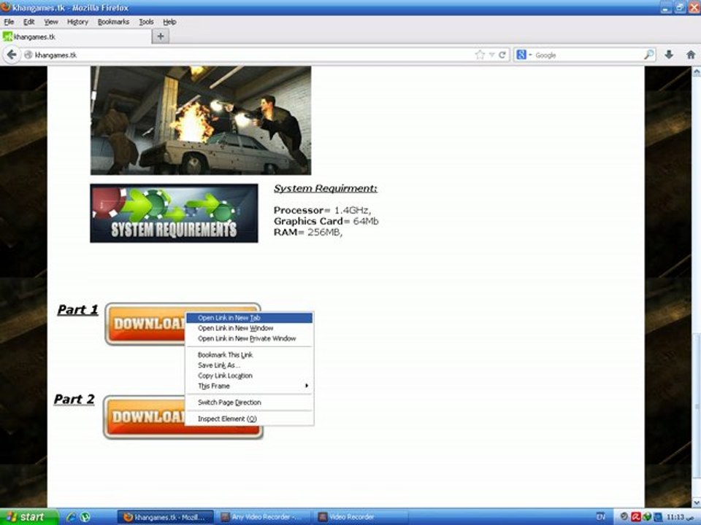This screenshot has height=525, width=701.
Task: Choose Open Link in New Window
Action: click(x=250, y=328)
